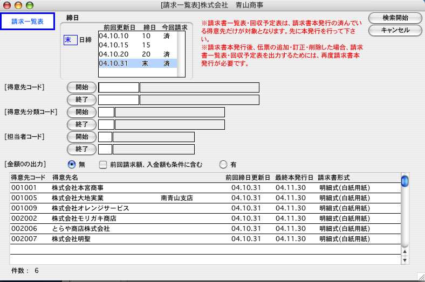Select the 04.10.10 closing date row
The height and width of the screenshot is (282, 425).
pos(138,36)
